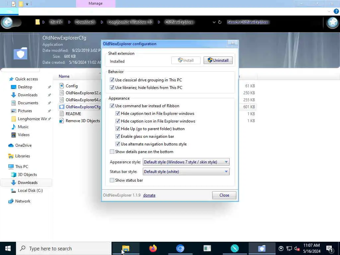Click the File tab in Explorer
The width and height of the screenshot is (340, 255).
pyautogui.click(x=9, y=11)
